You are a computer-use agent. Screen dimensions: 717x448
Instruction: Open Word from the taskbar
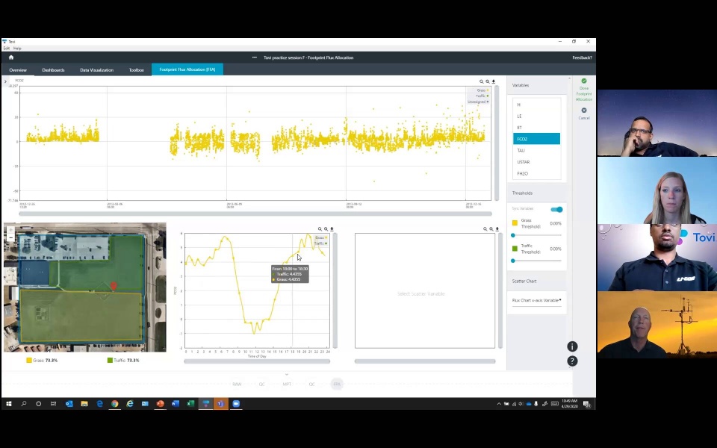click(x=175, y=404)
